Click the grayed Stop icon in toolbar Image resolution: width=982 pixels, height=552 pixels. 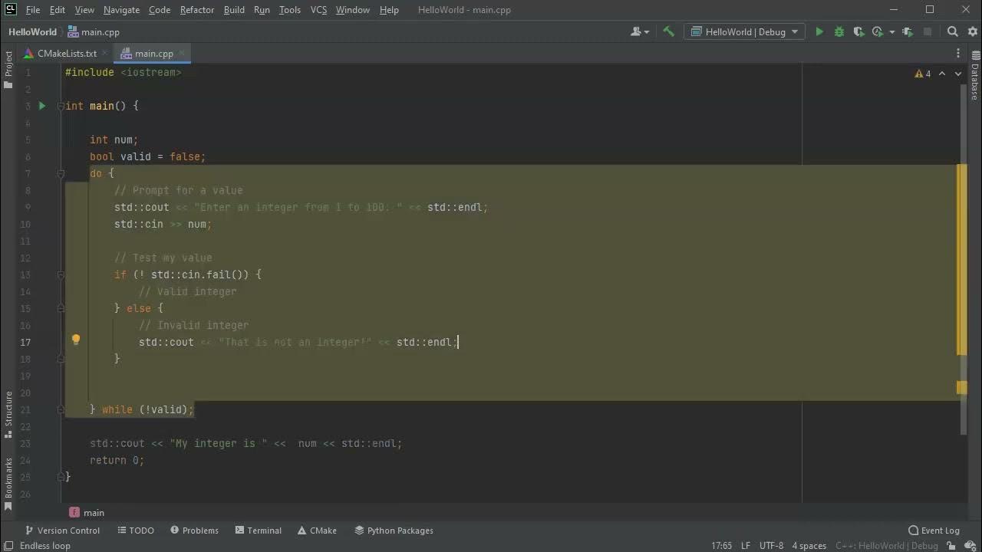pyautogui.click(x=928, y=32)
